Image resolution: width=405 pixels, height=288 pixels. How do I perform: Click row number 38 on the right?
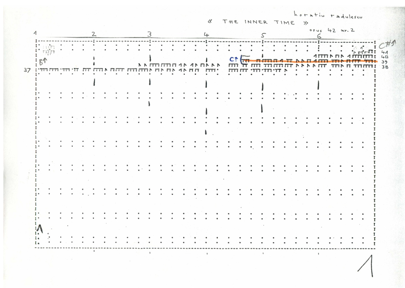(x=384, y=68)
